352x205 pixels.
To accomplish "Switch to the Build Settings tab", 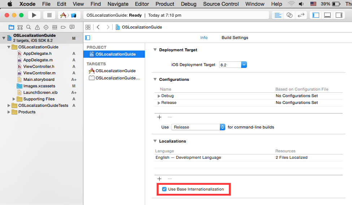I will 235,38.
